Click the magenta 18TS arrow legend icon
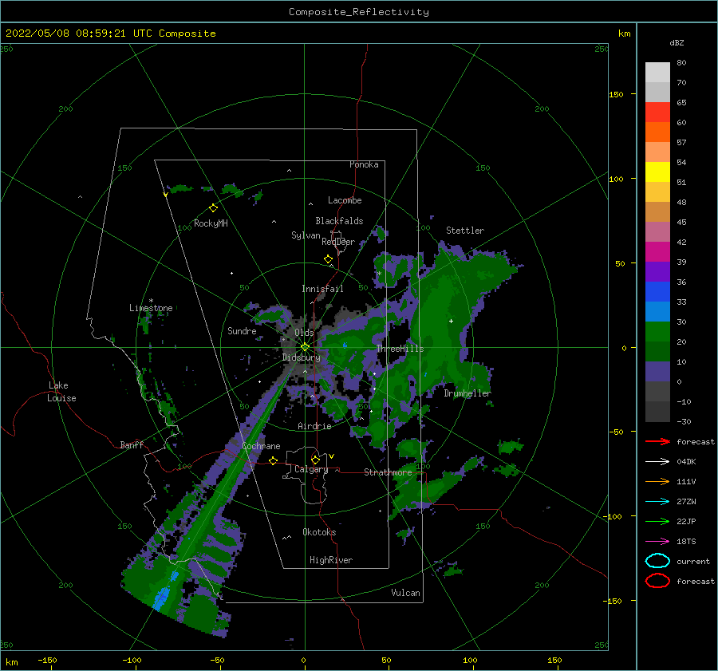 657,542
